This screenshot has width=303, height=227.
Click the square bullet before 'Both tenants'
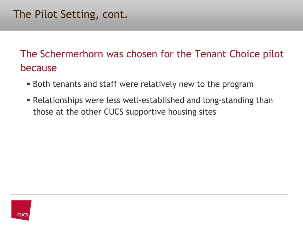[x=29, y=84]
